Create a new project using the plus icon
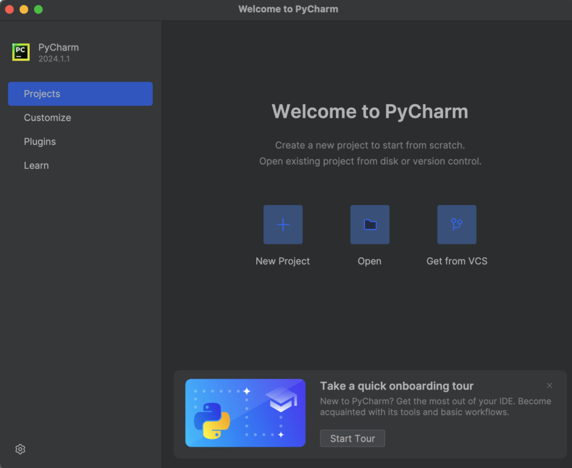The height and width of the screenshot is (468, 572). pyautogui.click(x=282, y=224)
